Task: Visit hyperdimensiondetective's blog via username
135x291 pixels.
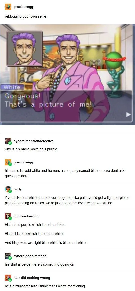Action: [33, 141]
